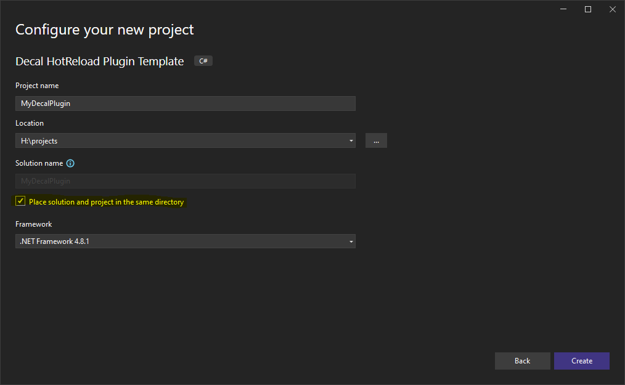Expand the Framework dropdown

(x=351, y=241)
